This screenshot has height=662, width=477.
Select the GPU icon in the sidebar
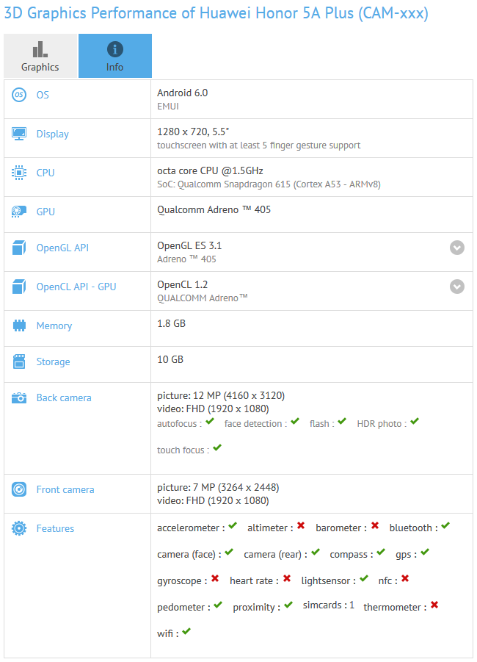(18, 212)
